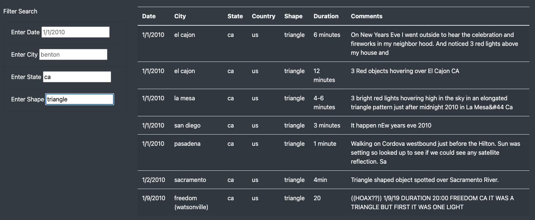Click the Triangle shaped object over Sacramento River comment
535x220 pixels.
coord(425,180)
